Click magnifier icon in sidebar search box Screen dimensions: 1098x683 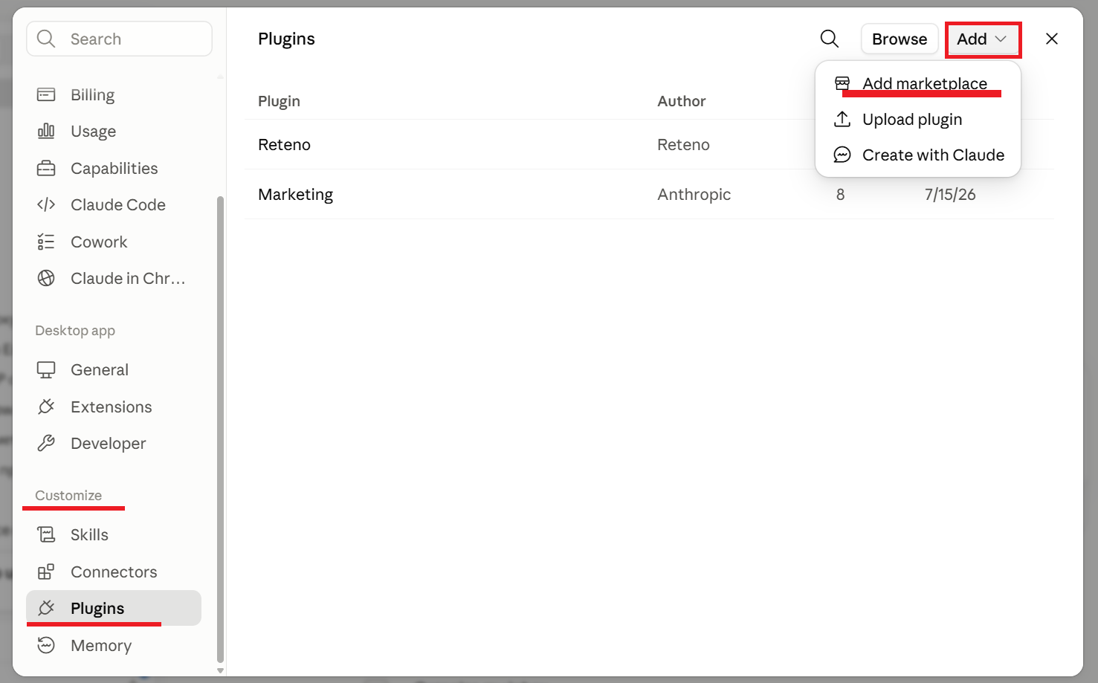[x=46, y=39]
